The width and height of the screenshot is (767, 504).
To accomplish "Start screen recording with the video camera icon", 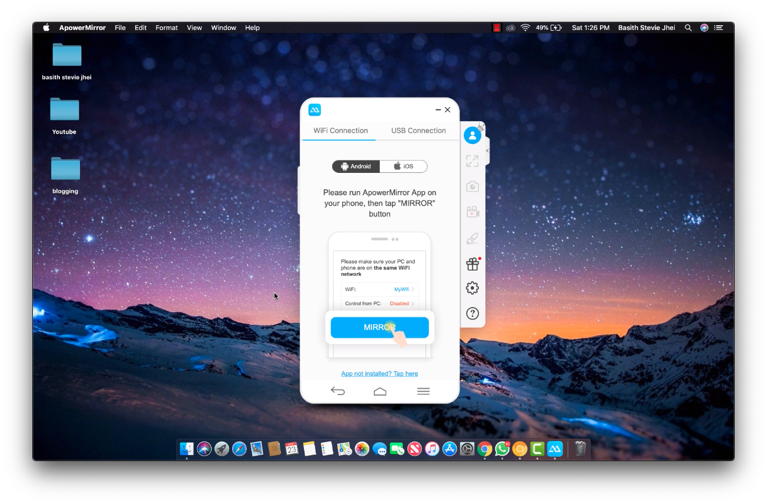I will (472, 212).
